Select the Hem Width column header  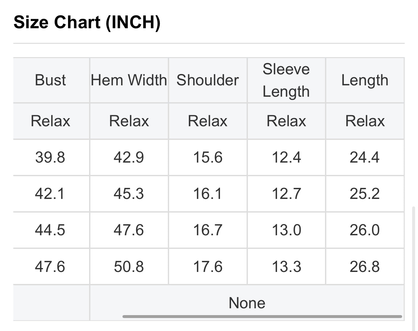tap(129, 80)
